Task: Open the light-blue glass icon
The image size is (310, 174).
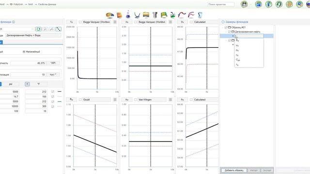Action: pos(200,15)
